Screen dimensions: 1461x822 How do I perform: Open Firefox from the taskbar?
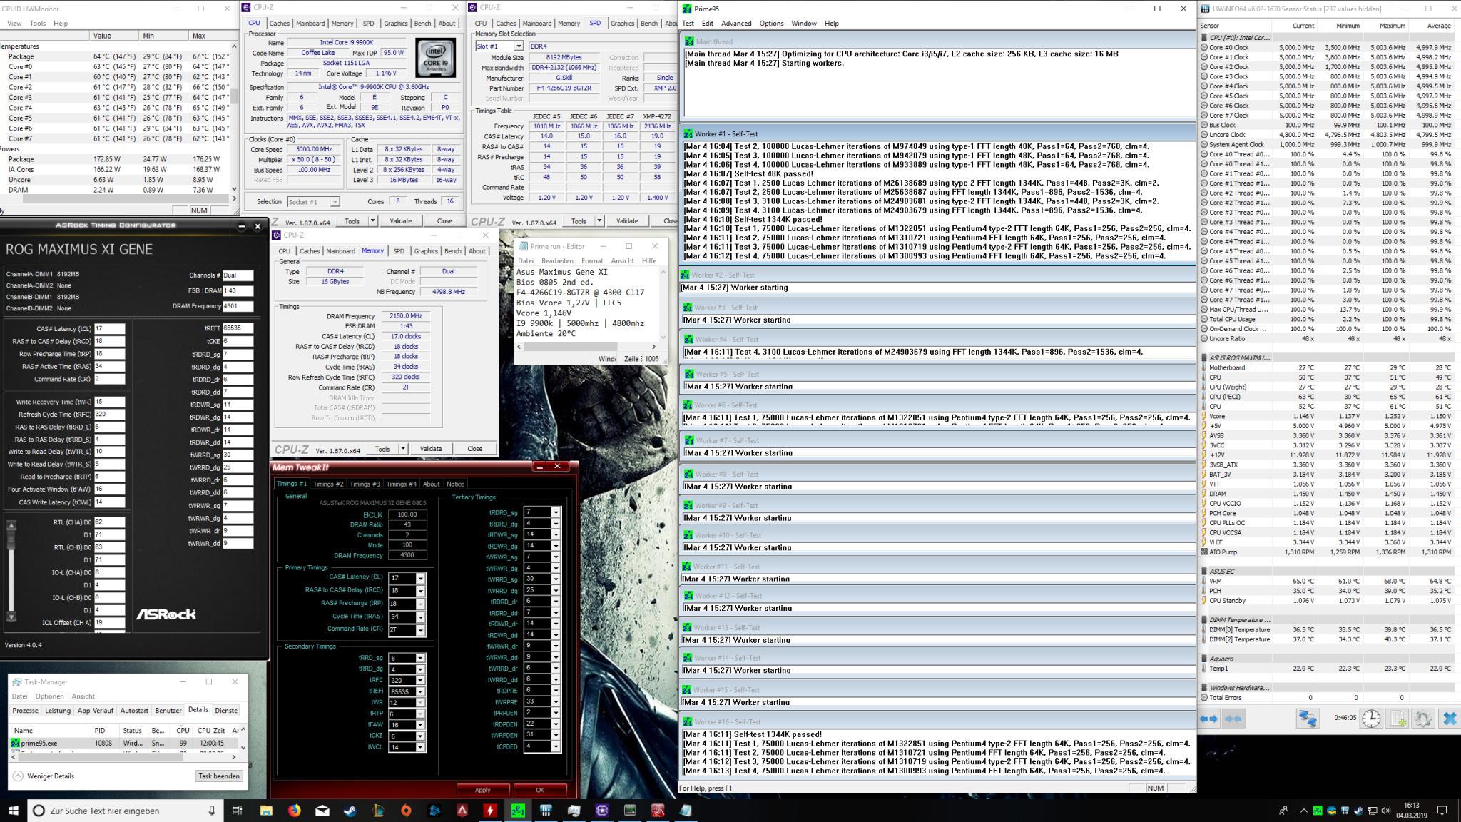click(295, 811)
